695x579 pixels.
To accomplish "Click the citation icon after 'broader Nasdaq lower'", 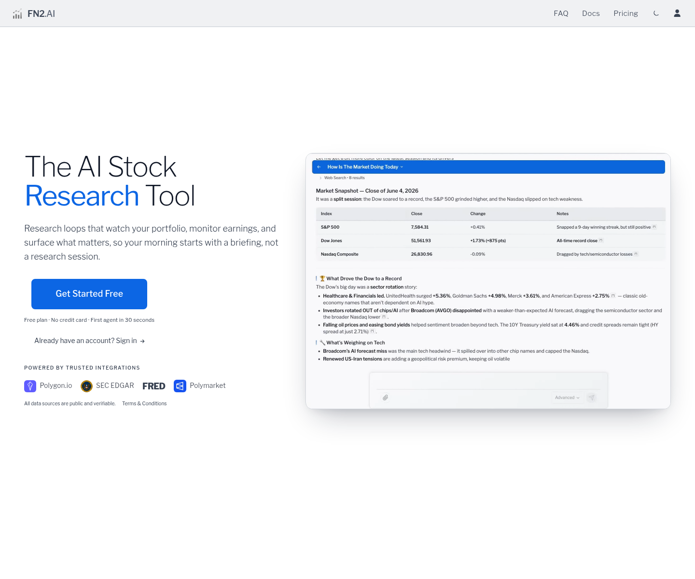I will (384, 317).
